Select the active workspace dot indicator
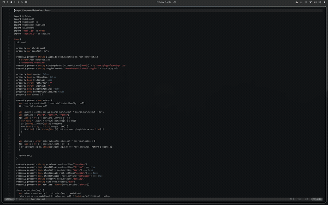The height and width of the screenshot is (205, 328). [11, 2]
